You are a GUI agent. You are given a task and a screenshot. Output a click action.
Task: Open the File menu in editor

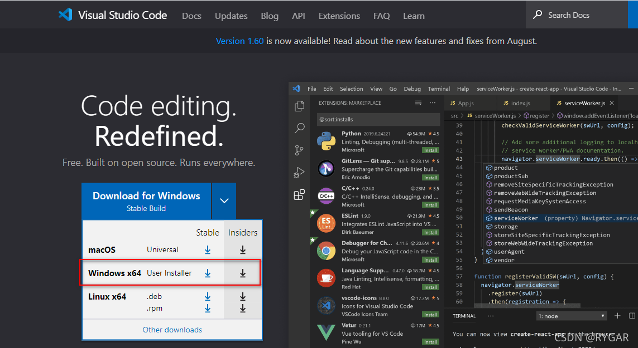(311, 89)
